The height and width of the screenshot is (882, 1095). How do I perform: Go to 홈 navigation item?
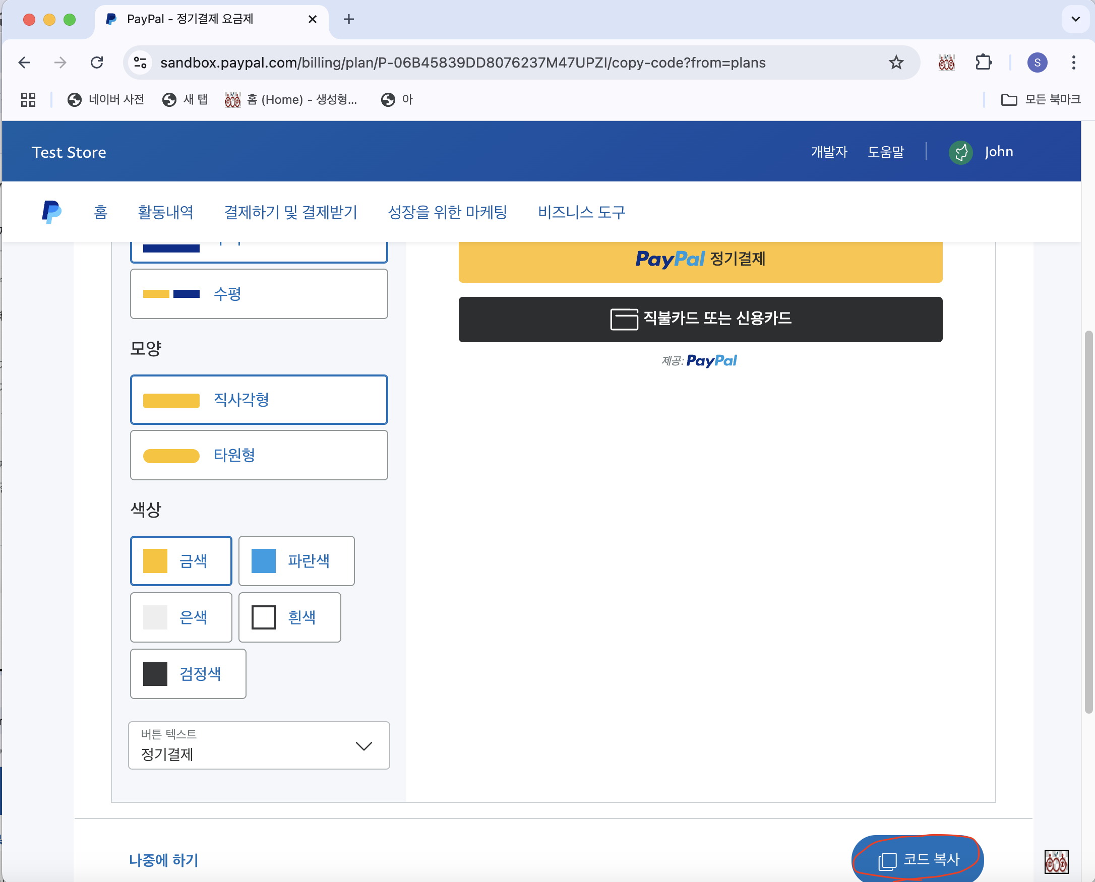click(101, 212)
